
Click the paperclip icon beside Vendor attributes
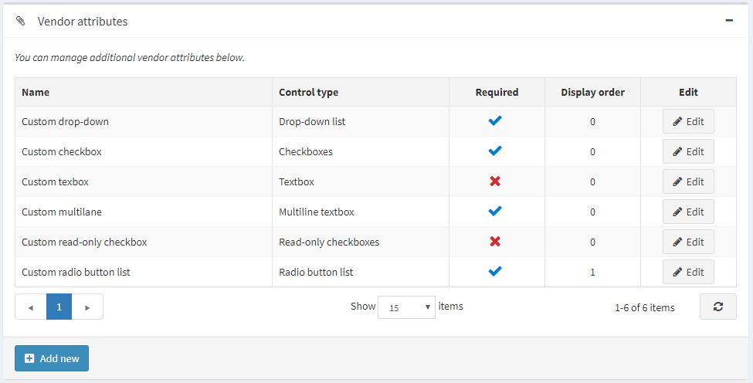click(21, 22)
